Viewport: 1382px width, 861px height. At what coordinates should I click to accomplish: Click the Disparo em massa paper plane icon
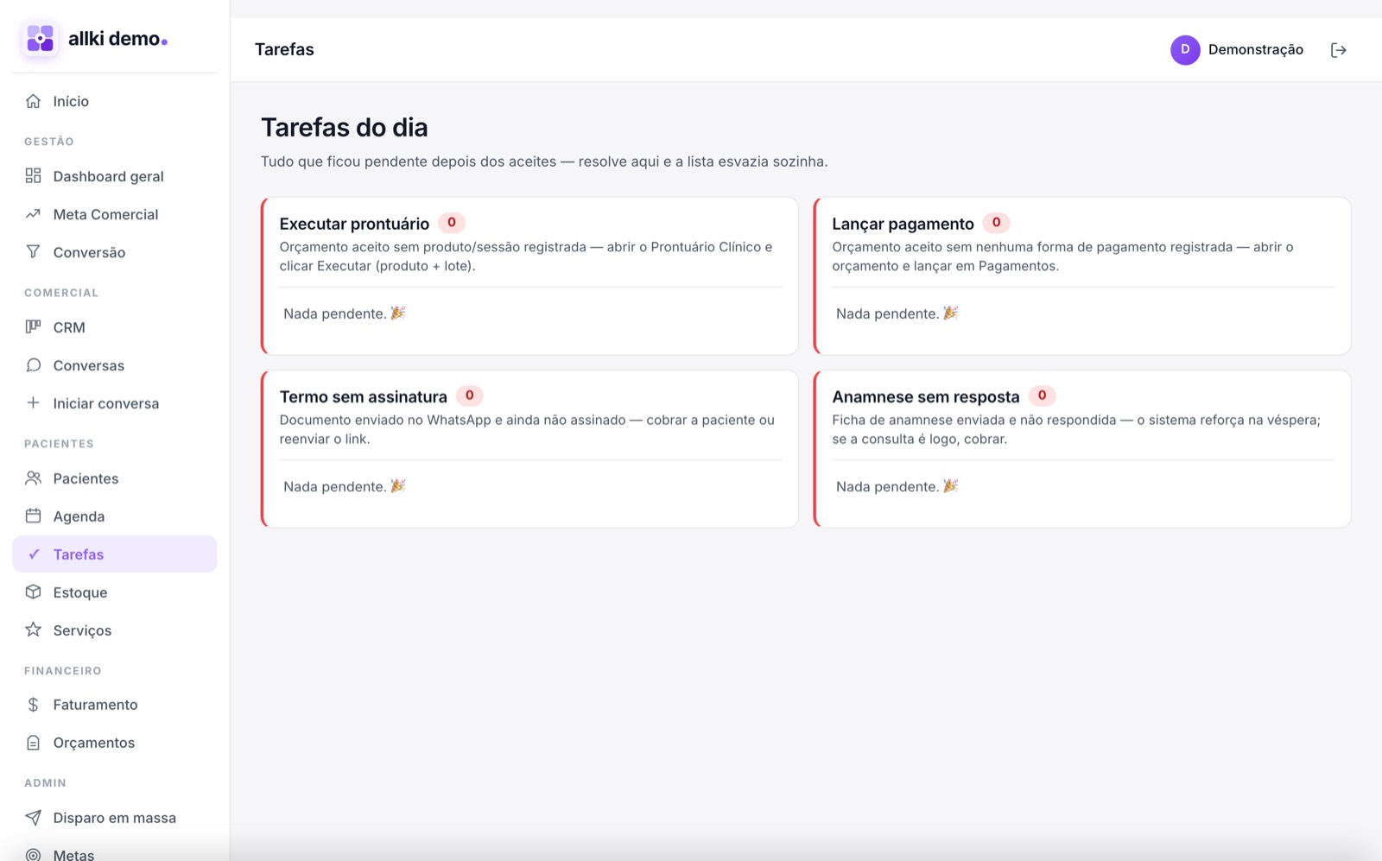[x=33, y=818]
